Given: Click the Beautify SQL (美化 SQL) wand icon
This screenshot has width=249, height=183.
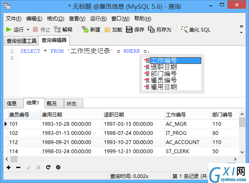Looking at the screenshot, I should pos(184,29).
